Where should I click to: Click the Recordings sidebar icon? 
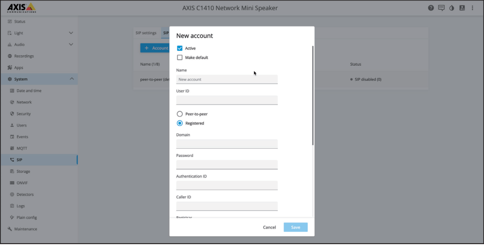point(10,56)
